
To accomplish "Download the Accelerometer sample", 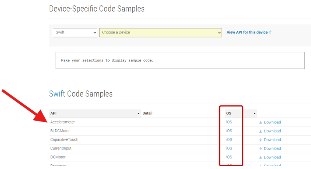I will [272, 122].
